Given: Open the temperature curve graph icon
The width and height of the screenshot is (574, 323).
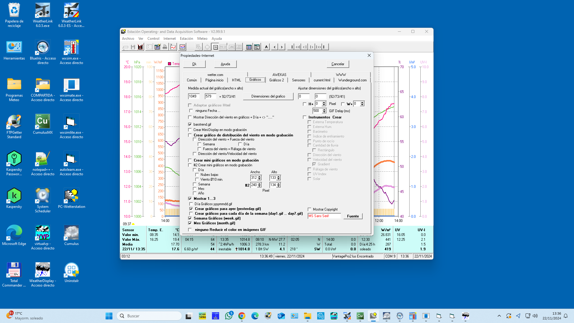Looking at the screenshot, I should [173, 47].
